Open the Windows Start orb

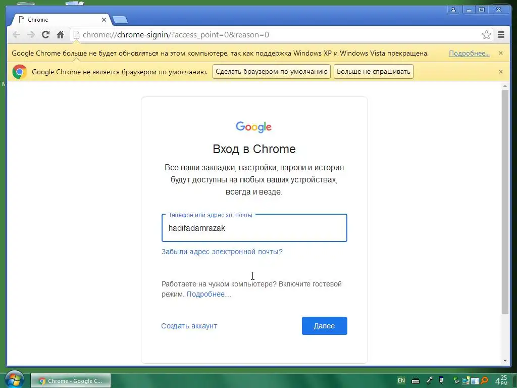(x=15, y=379)
